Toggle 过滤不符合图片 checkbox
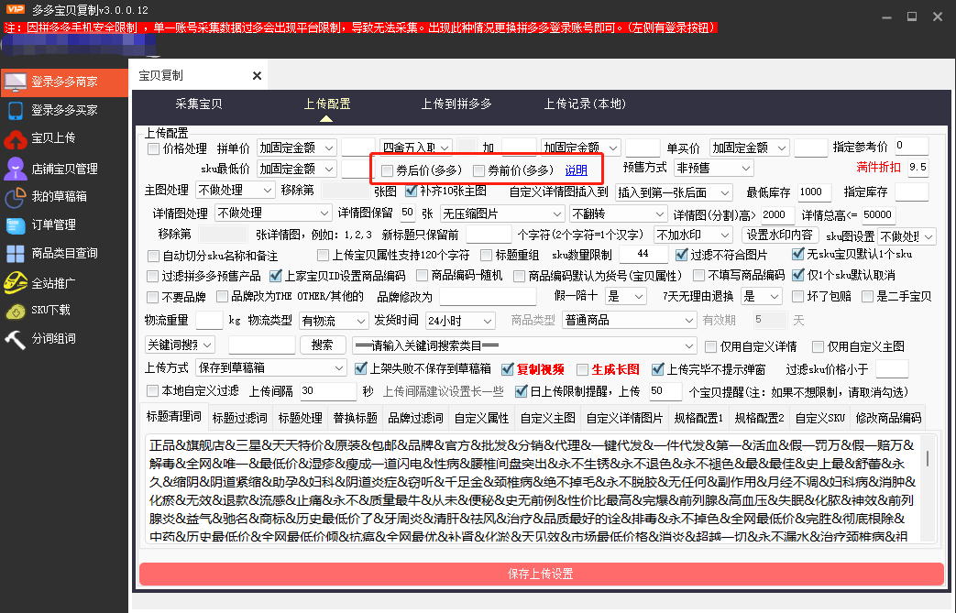Image resolution: width=956 pixels, height=613 pixels. coord(682,255)
